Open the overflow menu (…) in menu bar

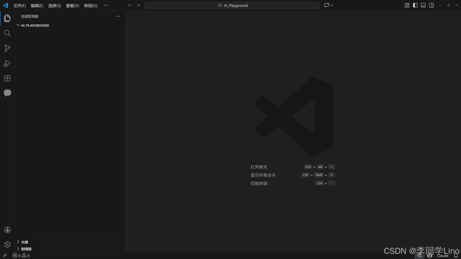(106, 5)
